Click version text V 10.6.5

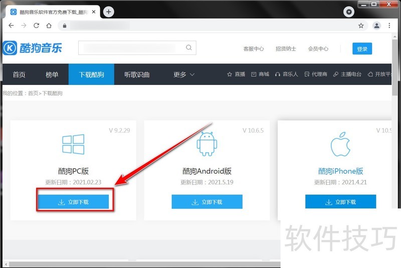[253, 130]
